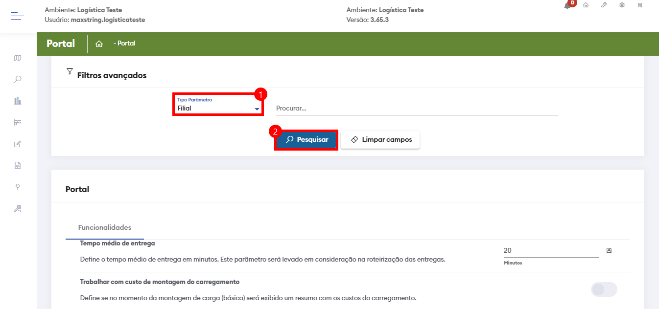Image resolution: width=659 pixels, height=309 pixels.
Task: Click the Versão: 3.65.3 text
Action: click(368, 20)
